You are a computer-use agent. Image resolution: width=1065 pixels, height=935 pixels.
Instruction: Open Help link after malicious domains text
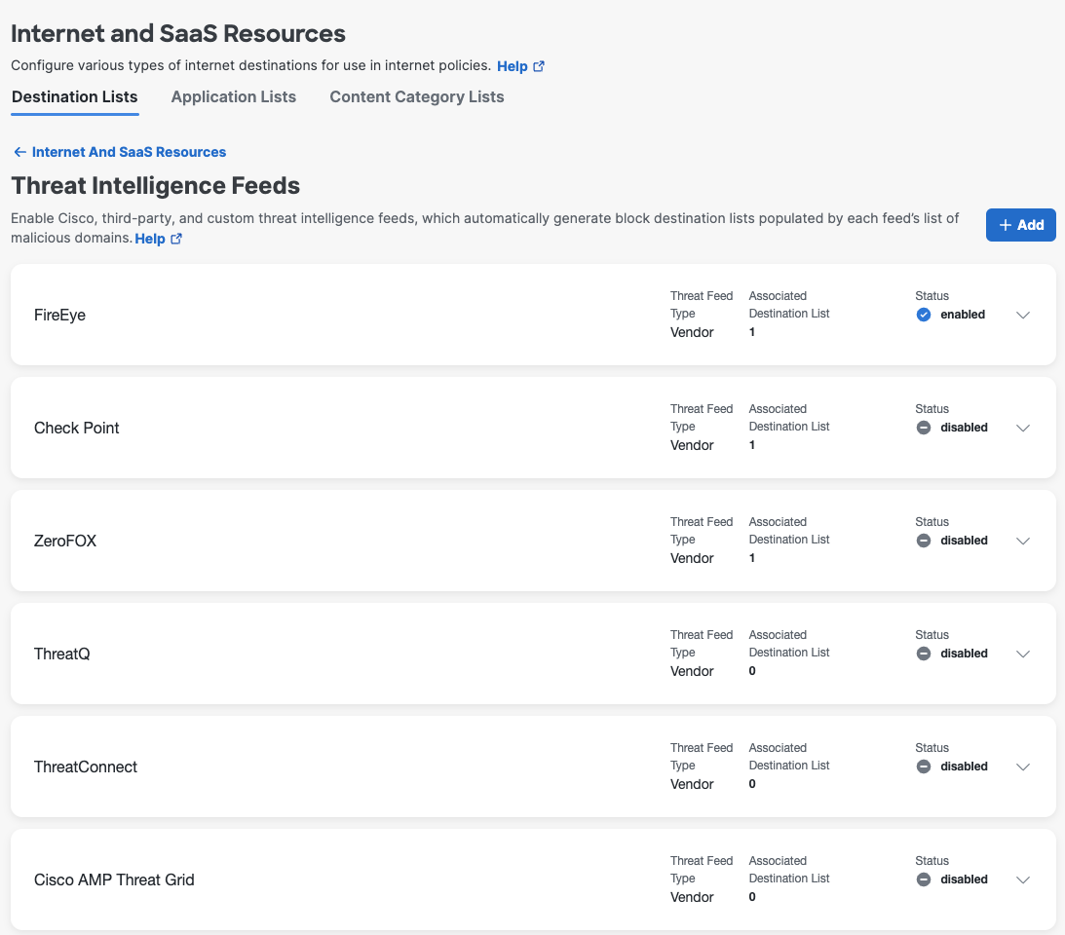pos(150,239)
